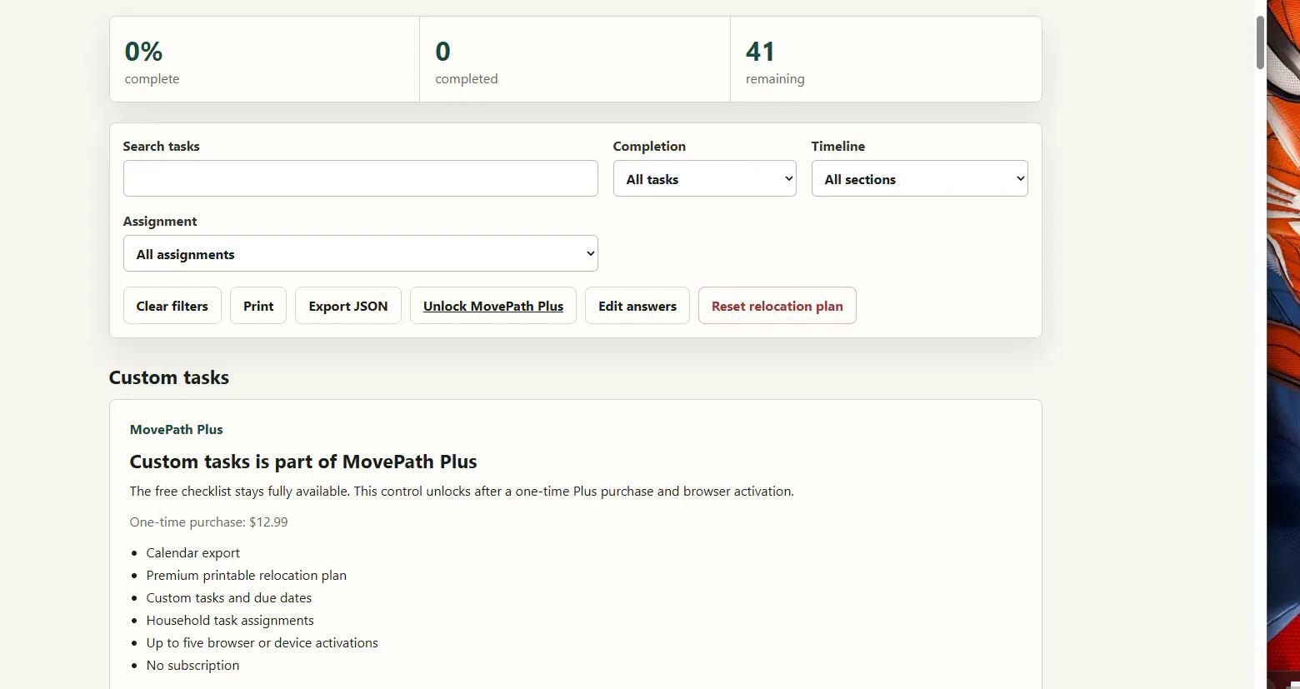Click 'Custom tasks is part of MovePath Plus' heading

tap(303, 462)
